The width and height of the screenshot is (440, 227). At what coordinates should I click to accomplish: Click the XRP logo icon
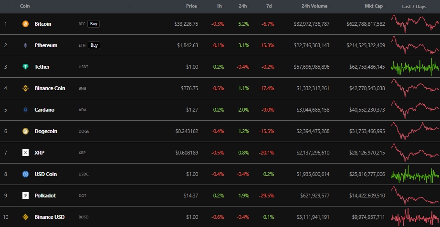pyautogui.click(x=25, y=153)
